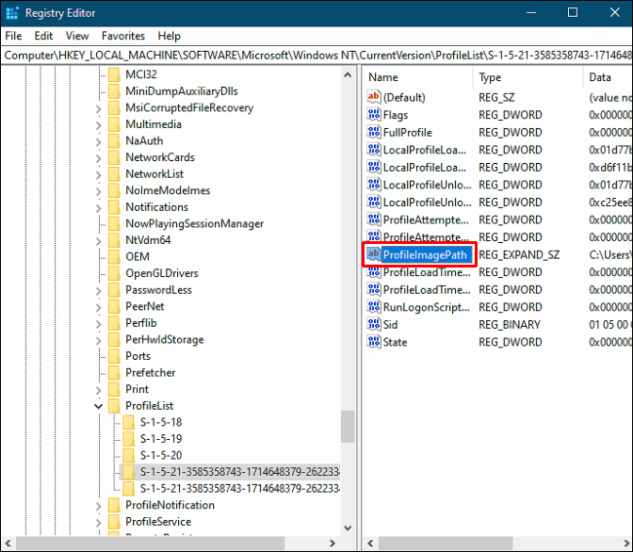Expand the NtVdm64 key

tap(99, 240)
